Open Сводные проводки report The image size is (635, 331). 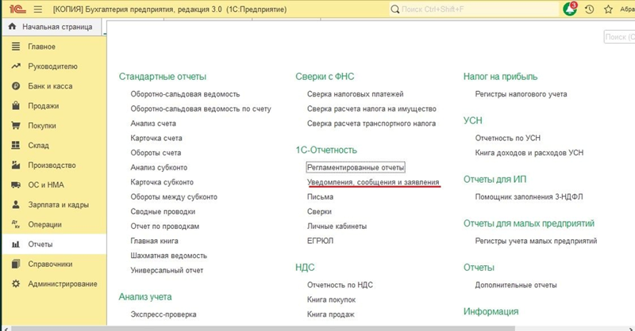[x=163, y=211]
